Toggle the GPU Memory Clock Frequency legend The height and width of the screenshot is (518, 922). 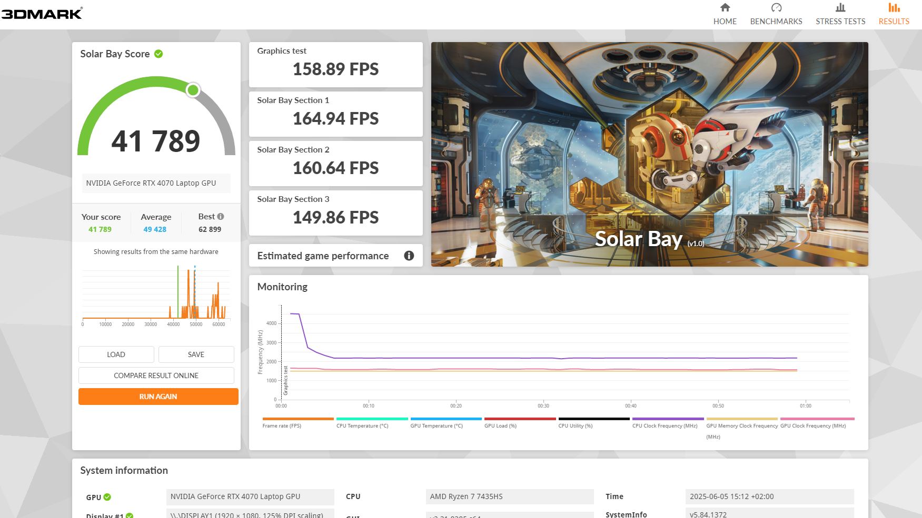point(742,428)
